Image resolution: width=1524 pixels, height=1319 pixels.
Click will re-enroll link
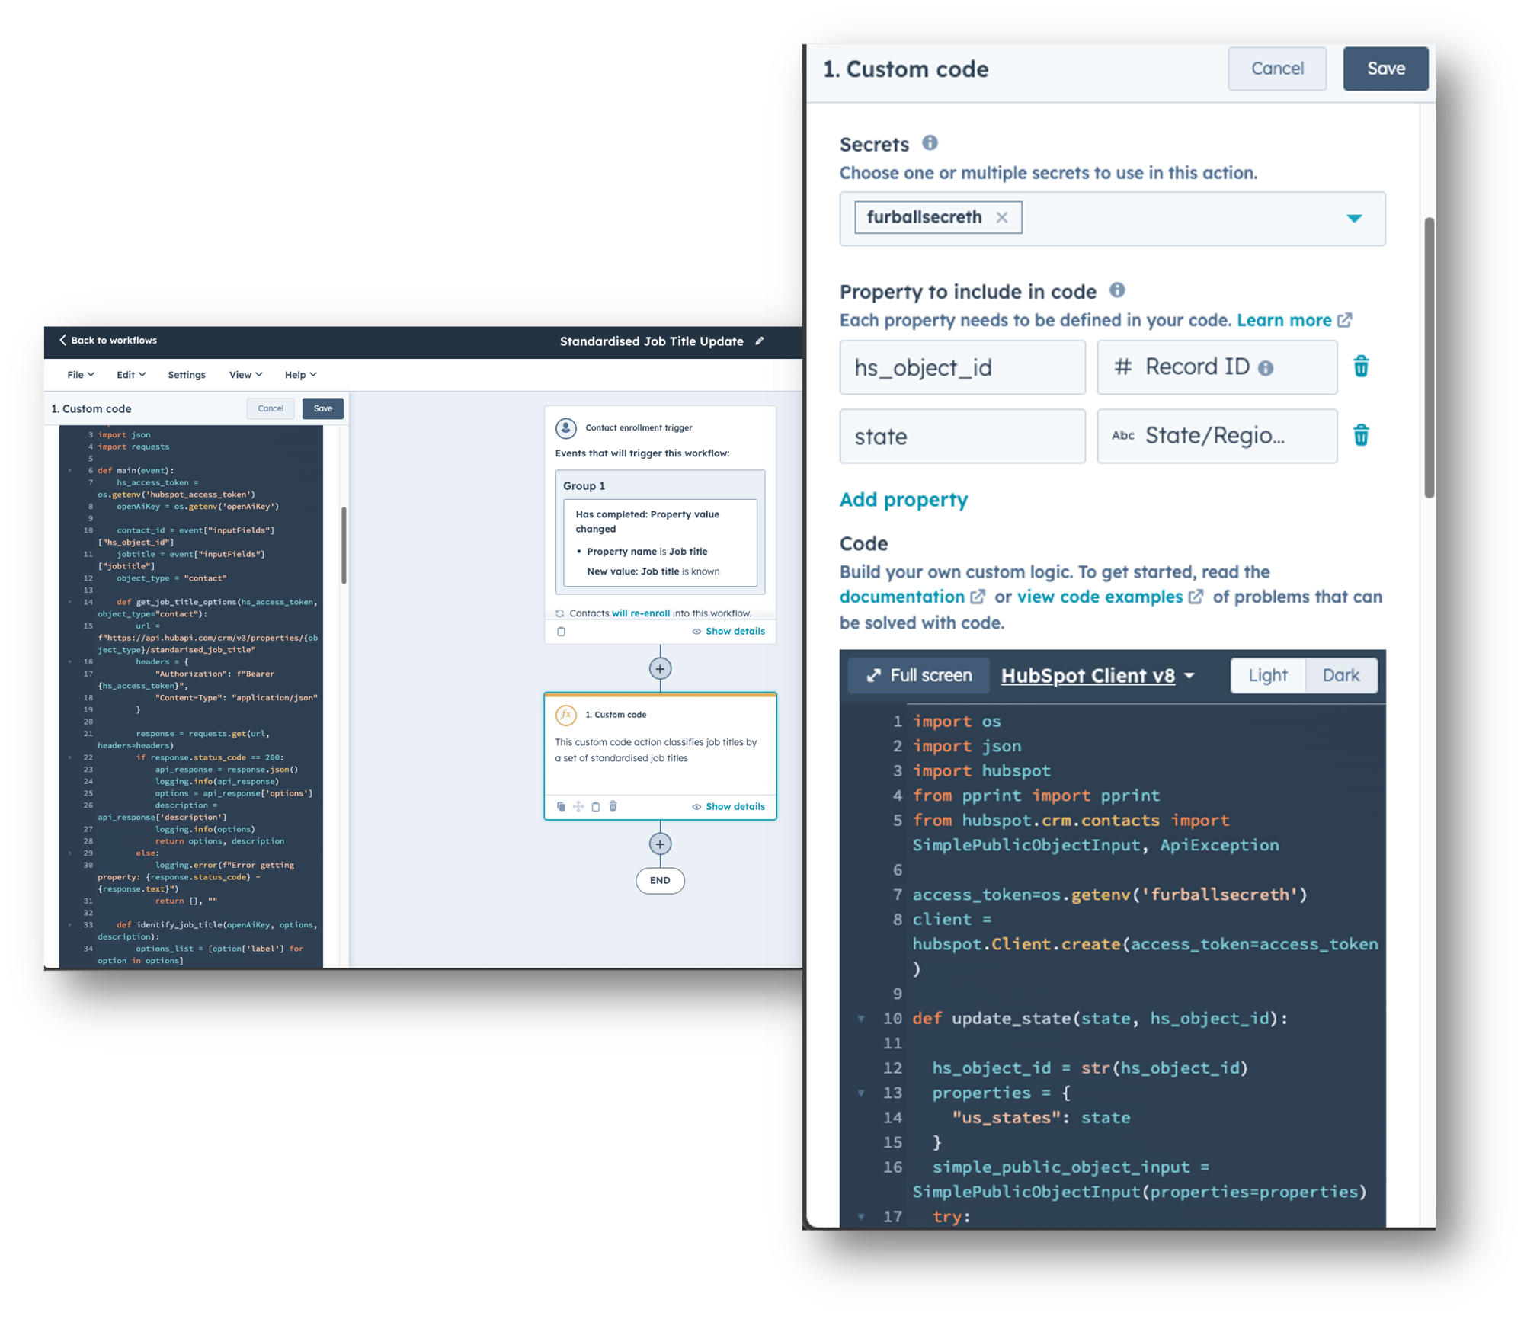[x=640, y=613]
